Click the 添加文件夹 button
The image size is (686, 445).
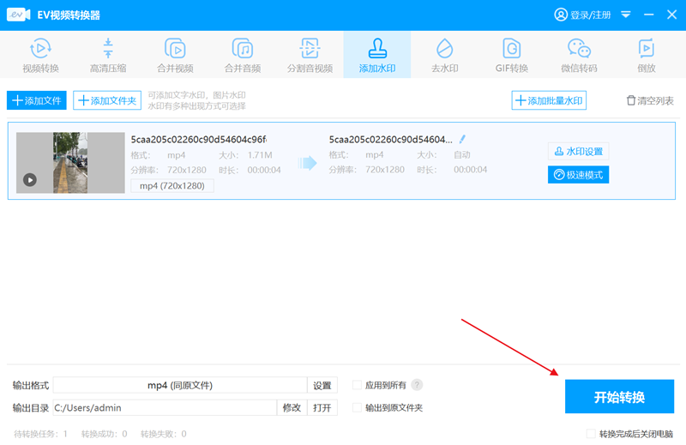coord(107,100)
